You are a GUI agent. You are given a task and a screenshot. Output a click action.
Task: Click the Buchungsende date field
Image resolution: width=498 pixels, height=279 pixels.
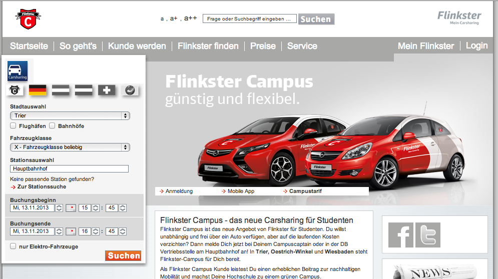pos(32,231)
